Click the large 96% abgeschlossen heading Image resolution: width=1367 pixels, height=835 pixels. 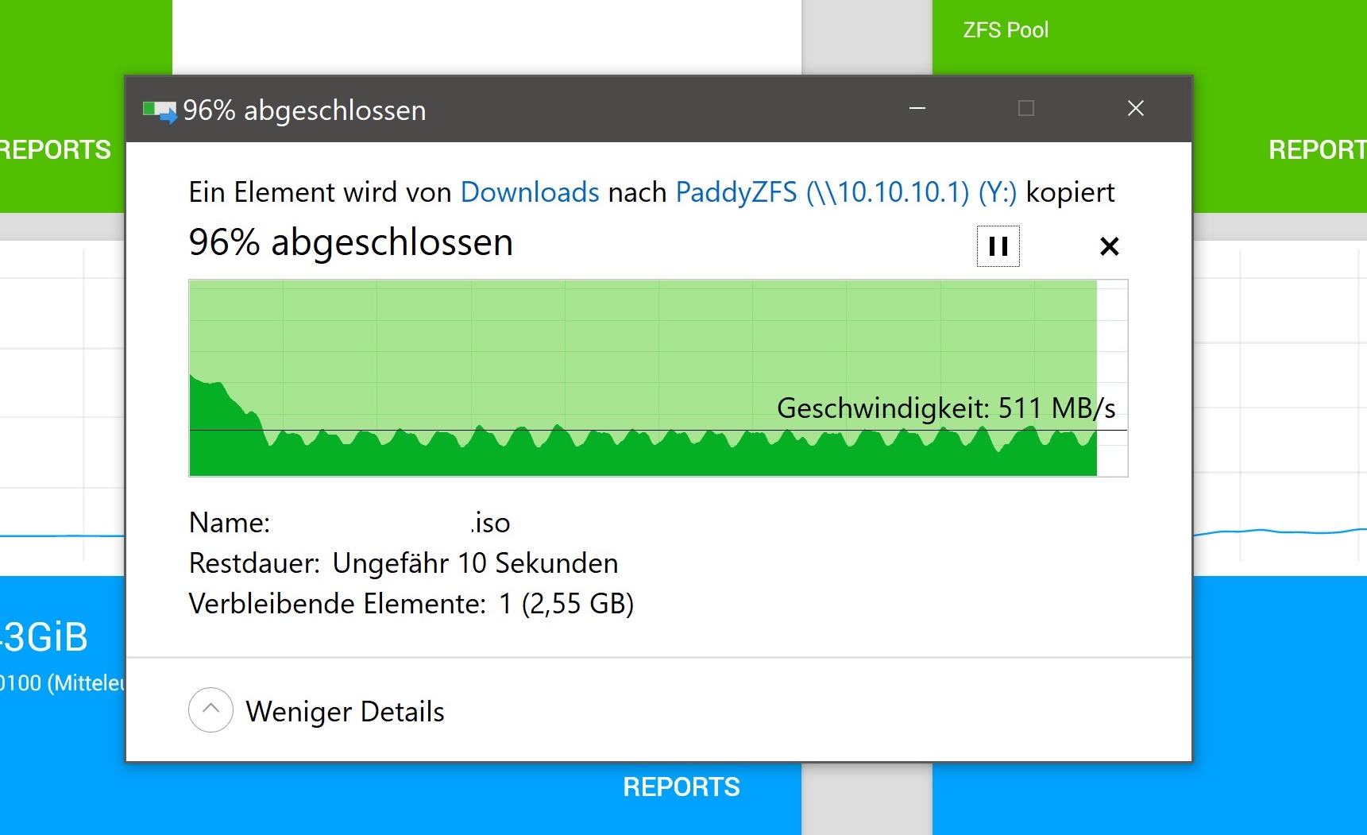click(351, 242)
